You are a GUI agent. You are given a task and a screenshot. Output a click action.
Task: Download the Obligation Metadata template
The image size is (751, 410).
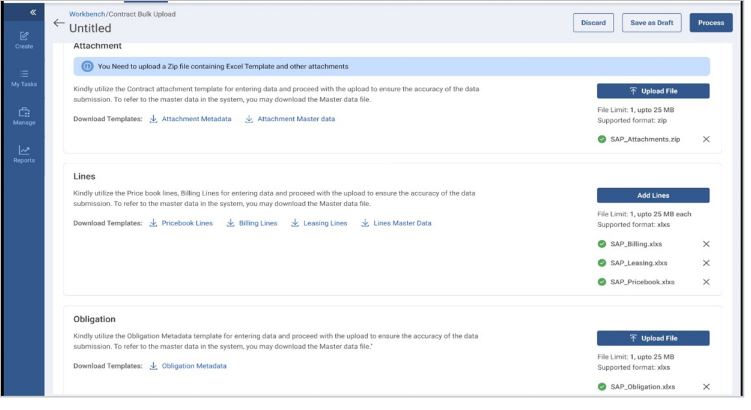point(188,366)
